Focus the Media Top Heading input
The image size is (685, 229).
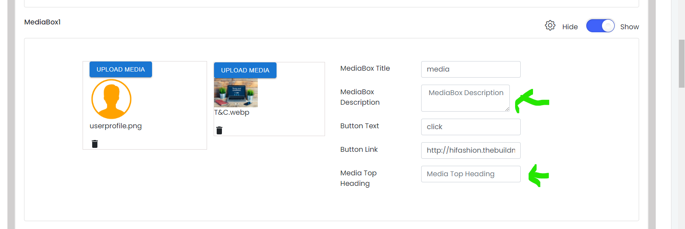tap(471, 174)
